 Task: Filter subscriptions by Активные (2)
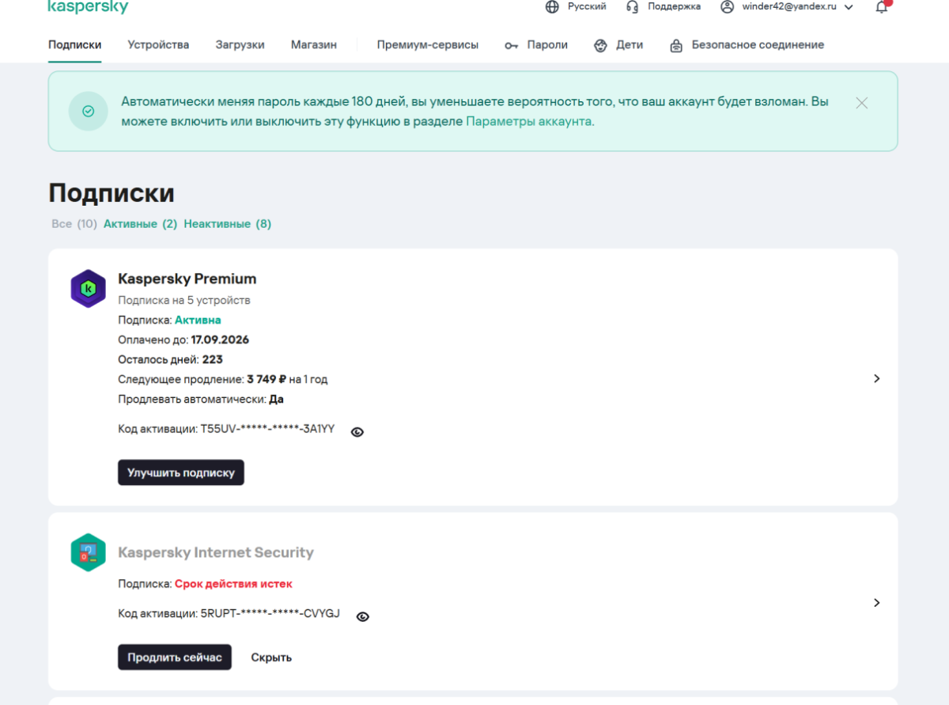point(140,224)
